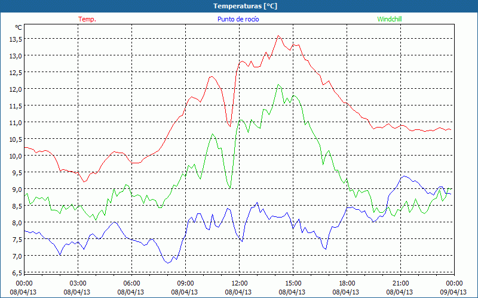Click the 03:00 time axis label
This screenshot has height=298, width=478.
click(78, 284)
